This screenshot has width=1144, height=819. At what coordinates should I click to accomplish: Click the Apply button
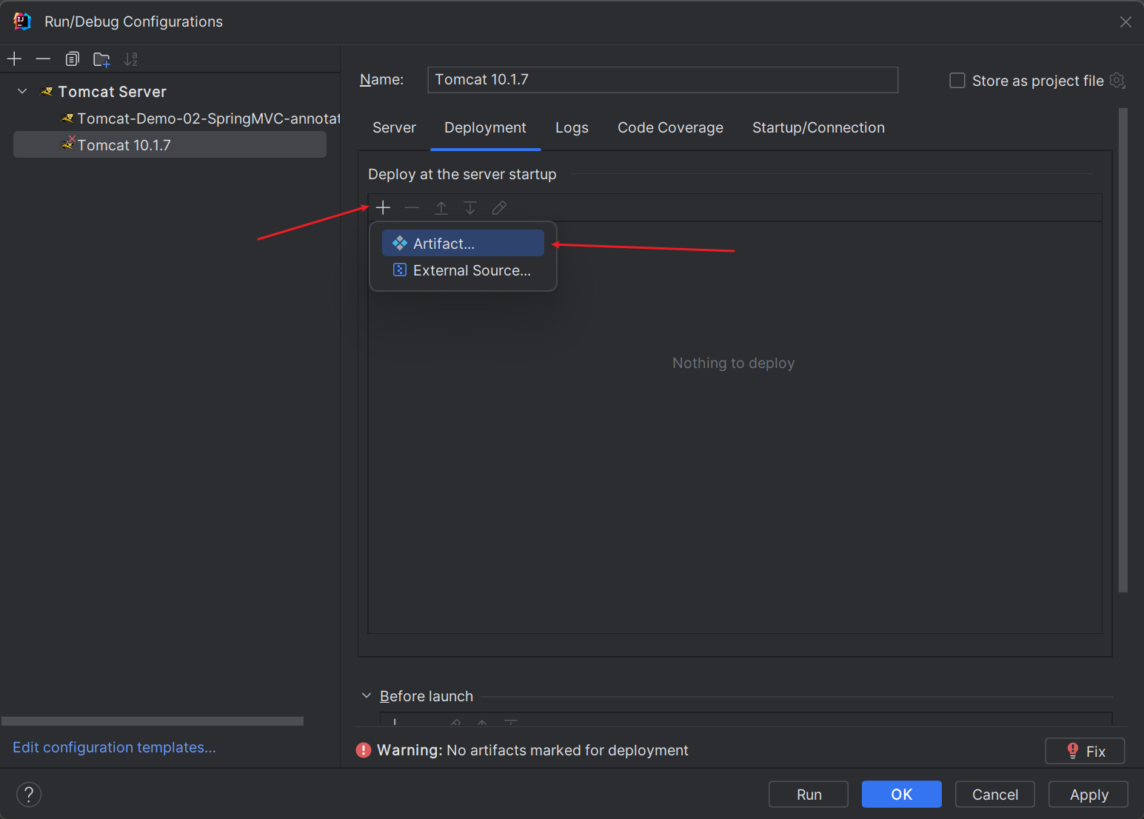tap(1088, 794)
